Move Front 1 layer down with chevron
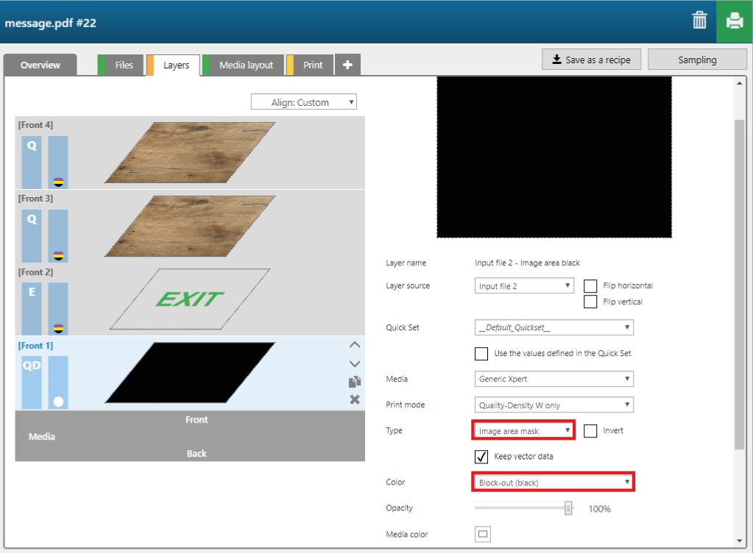The width and height of the screenshot is (753, 553). click(x=354, y=363)
